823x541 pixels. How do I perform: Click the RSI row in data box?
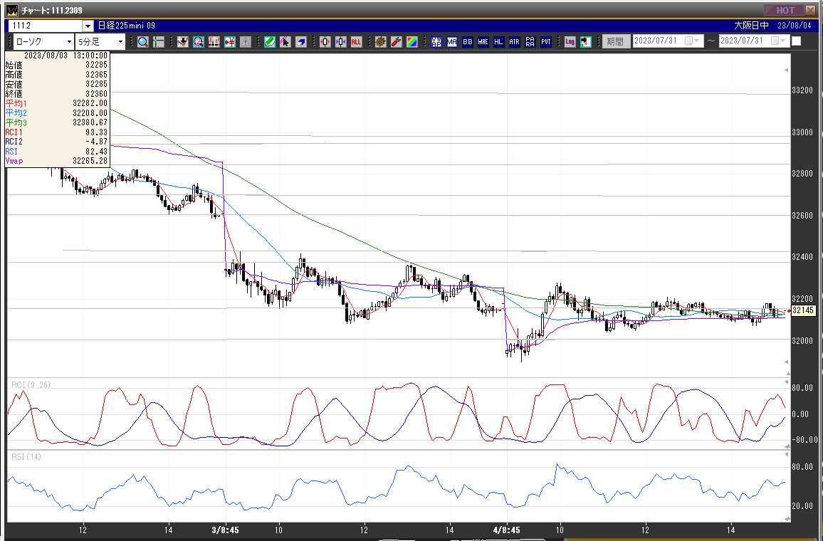[x=57, y=152]
